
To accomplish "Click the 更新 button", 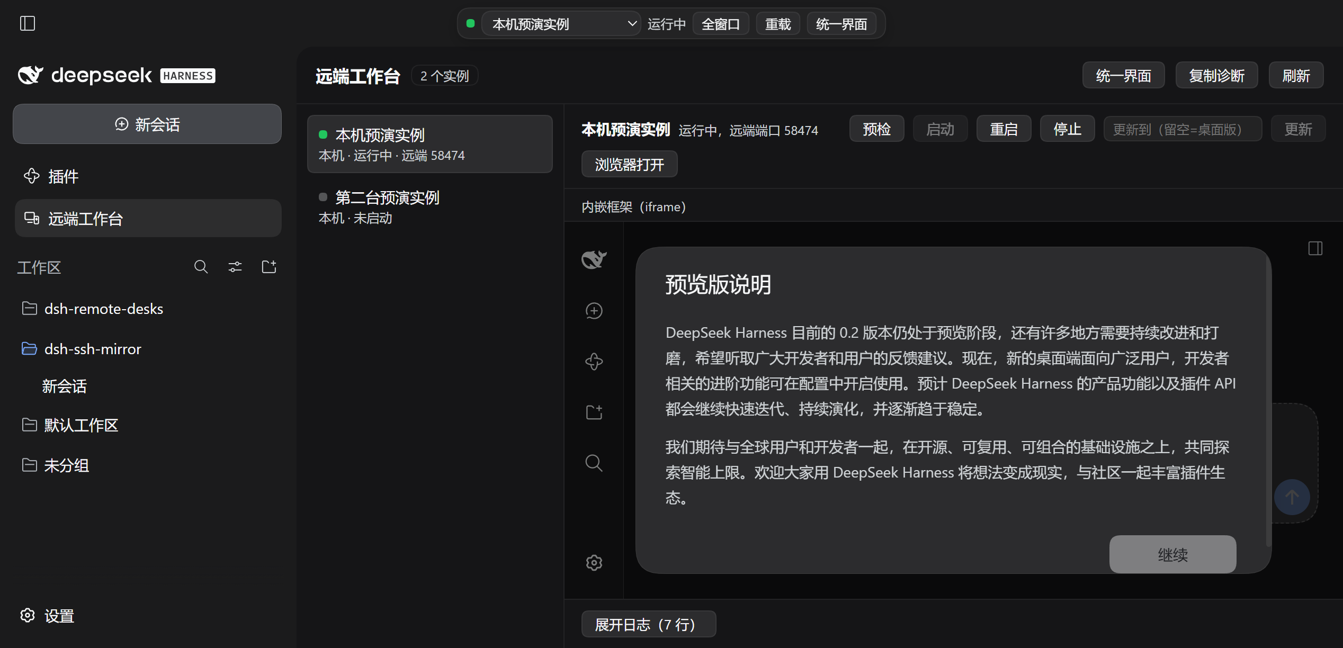I will click(x=1298, y=129).
